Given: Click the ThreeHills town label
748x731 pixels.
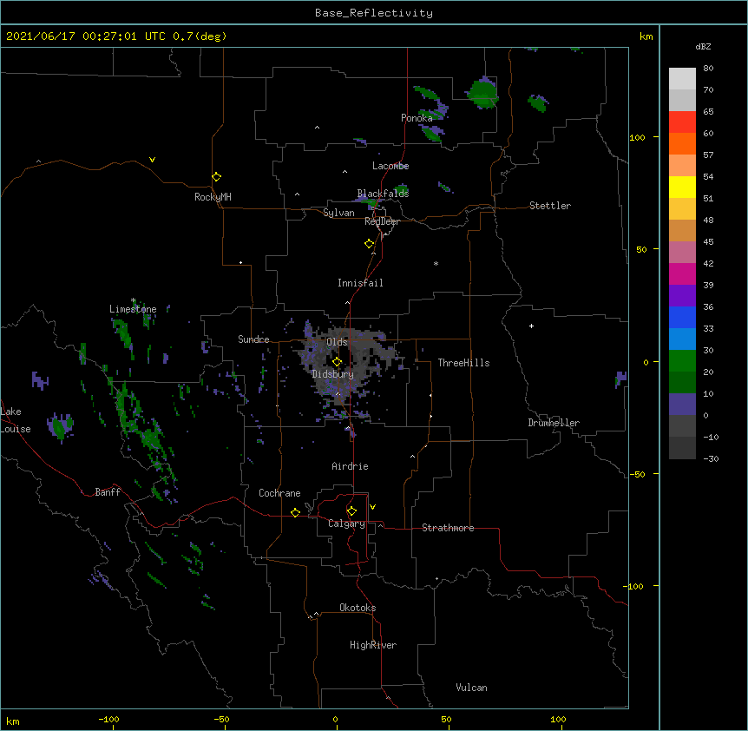Looking at the screenshot, I should (x=463, y=363).
